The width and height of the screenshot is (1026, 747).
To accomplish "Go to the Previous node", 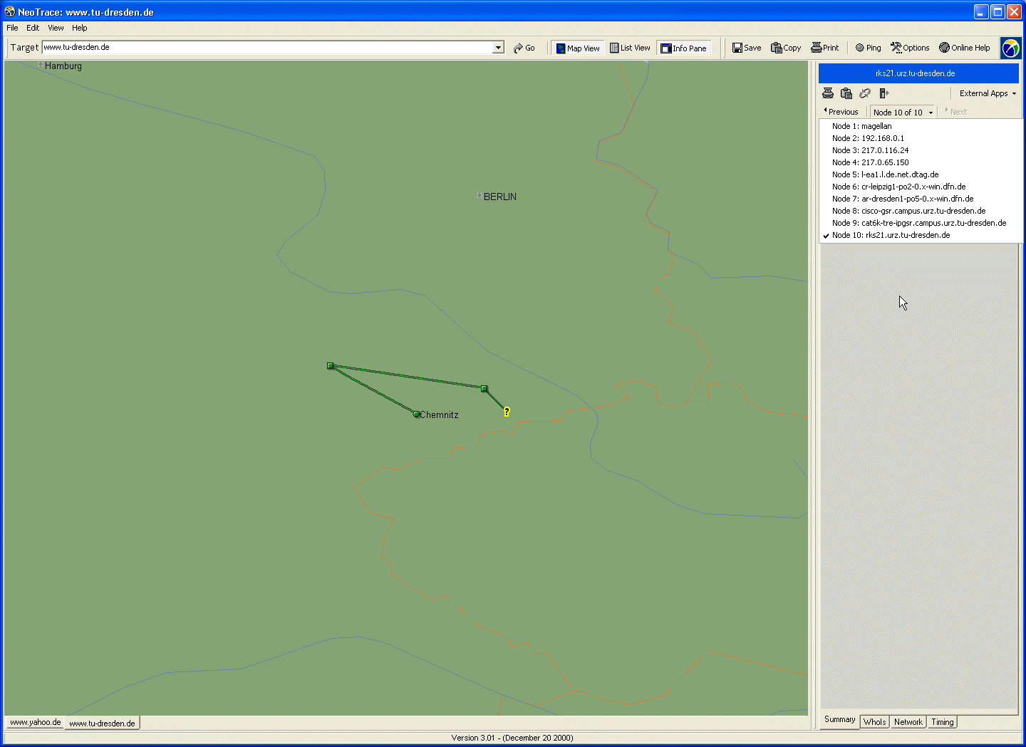I will coord(841,112).
